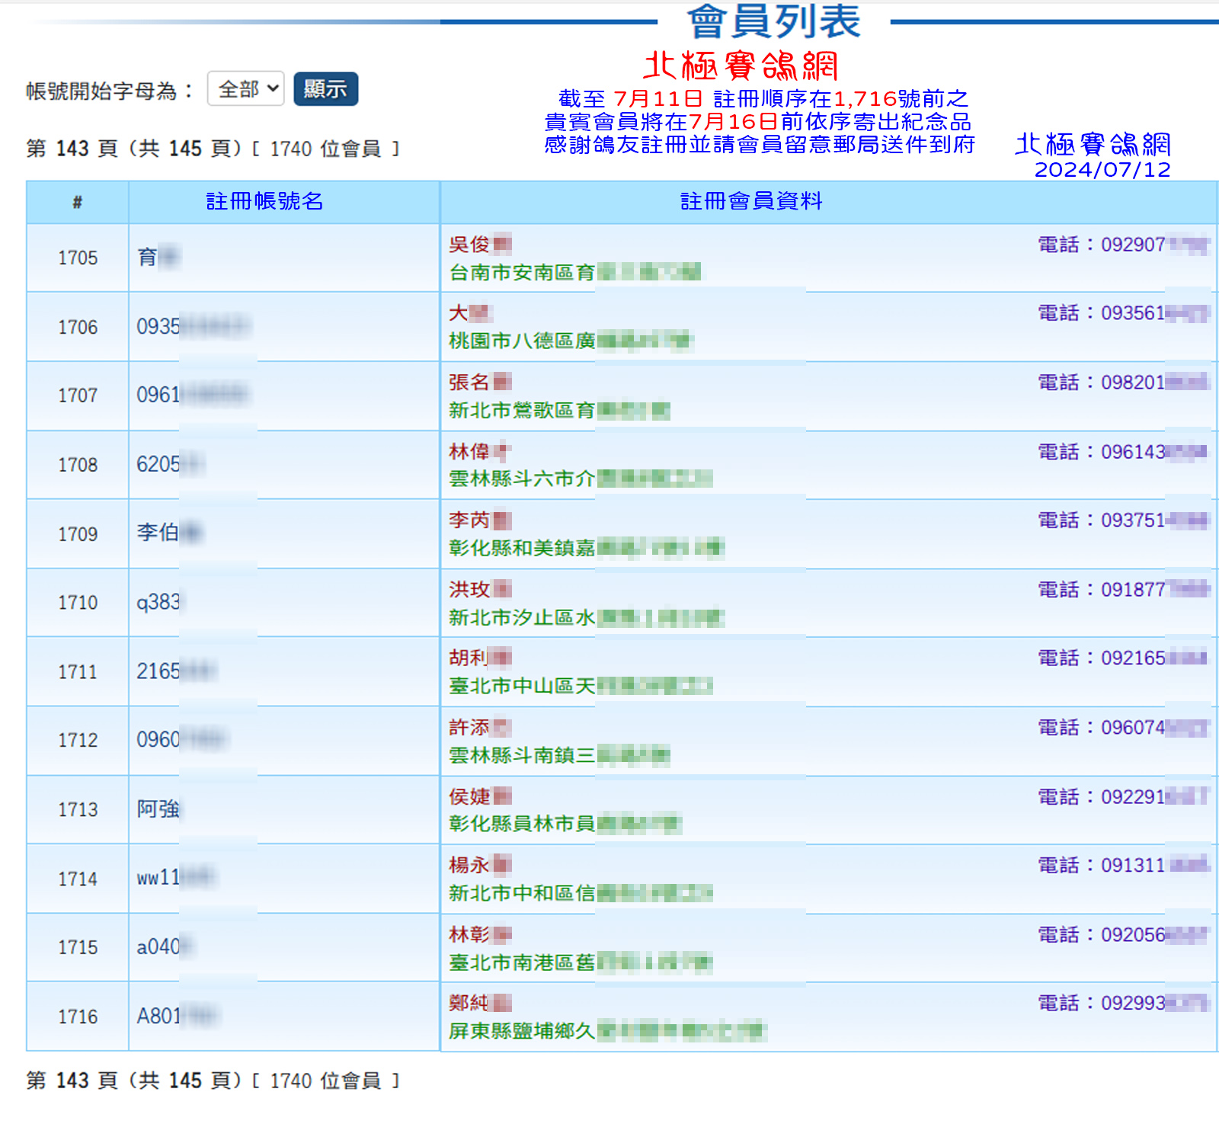Image resolution: width=1219 pixels, height=1124 pixels.
Task: Click the 屏東縣鹽埔鄉 address text
Action: click(522, 1031)
